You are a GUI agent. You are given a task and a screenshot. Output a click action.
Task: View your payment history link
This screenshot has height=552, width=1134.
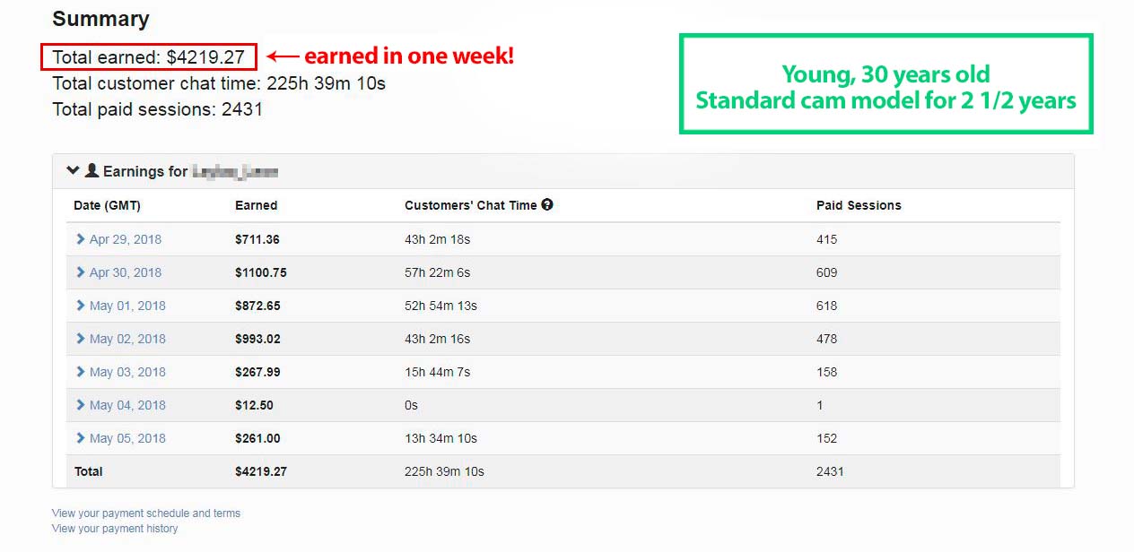tap(115, 529)
